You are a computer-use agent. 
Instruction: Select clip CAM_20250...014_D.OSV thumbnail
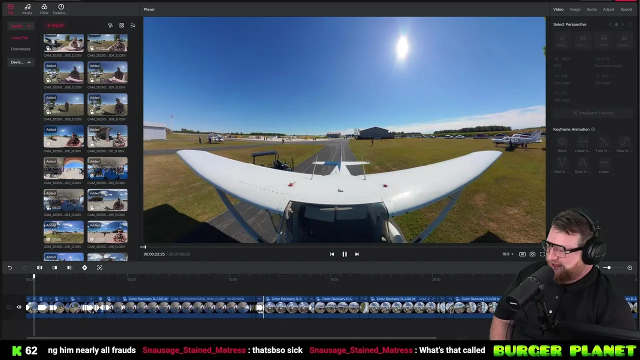(x=63, y=200)
